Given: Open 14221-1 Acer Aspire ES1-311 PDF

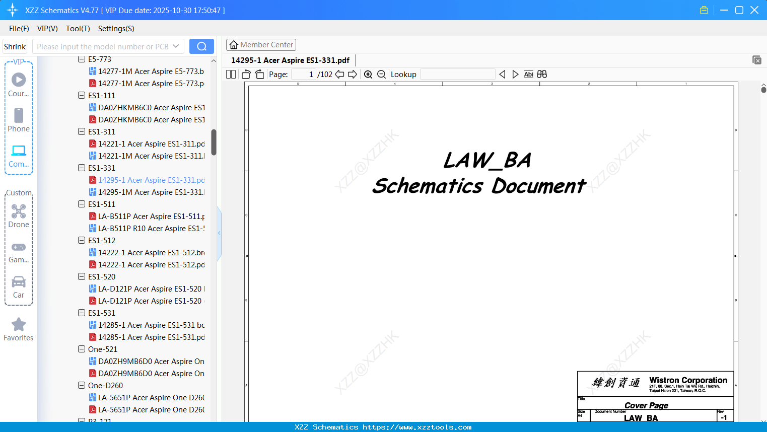Looking at the screenshot, I should tap(147, 144).
